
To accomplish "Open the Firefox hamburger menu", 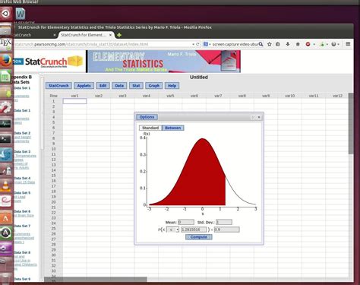I will click(x=348, y=44).
